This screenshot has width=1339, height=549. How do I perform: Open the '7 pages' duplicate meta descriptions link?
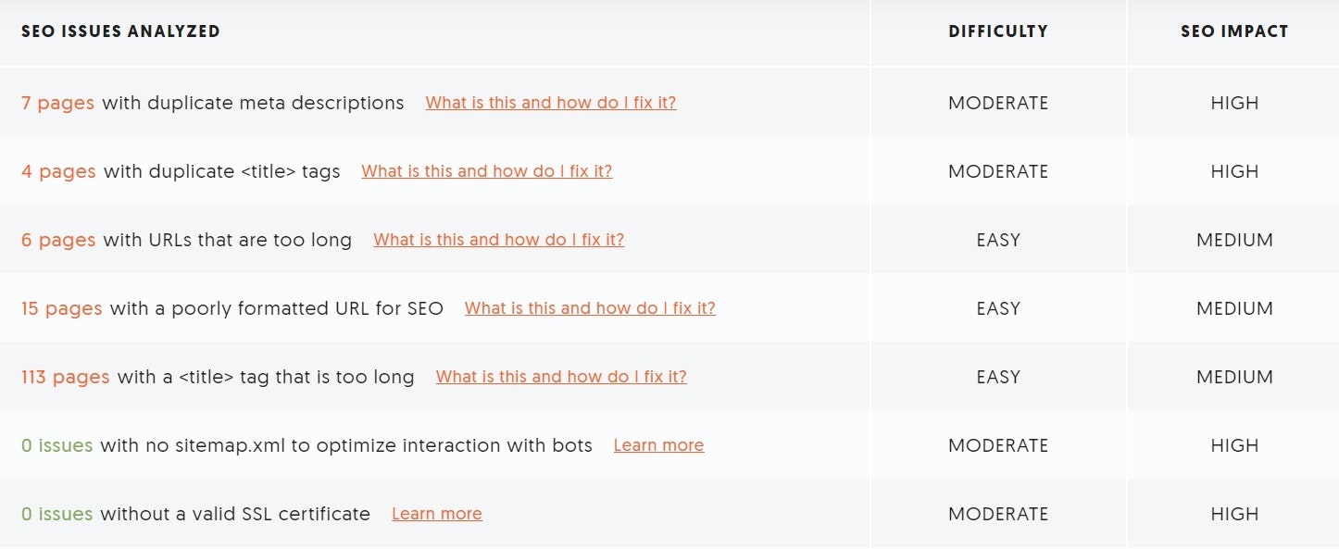point(57,103)
